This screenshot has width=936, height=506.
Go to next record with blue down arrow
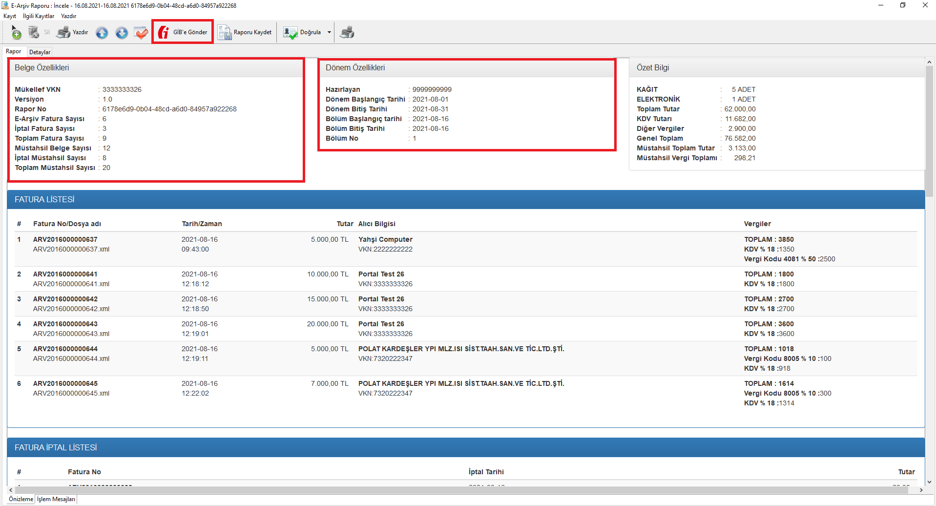click(122, 33)
